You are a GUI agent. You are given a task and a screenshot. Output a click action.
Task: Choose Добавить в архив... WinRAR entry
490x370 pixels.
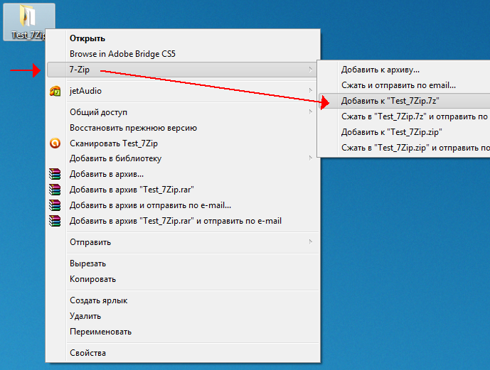point(183,174)
